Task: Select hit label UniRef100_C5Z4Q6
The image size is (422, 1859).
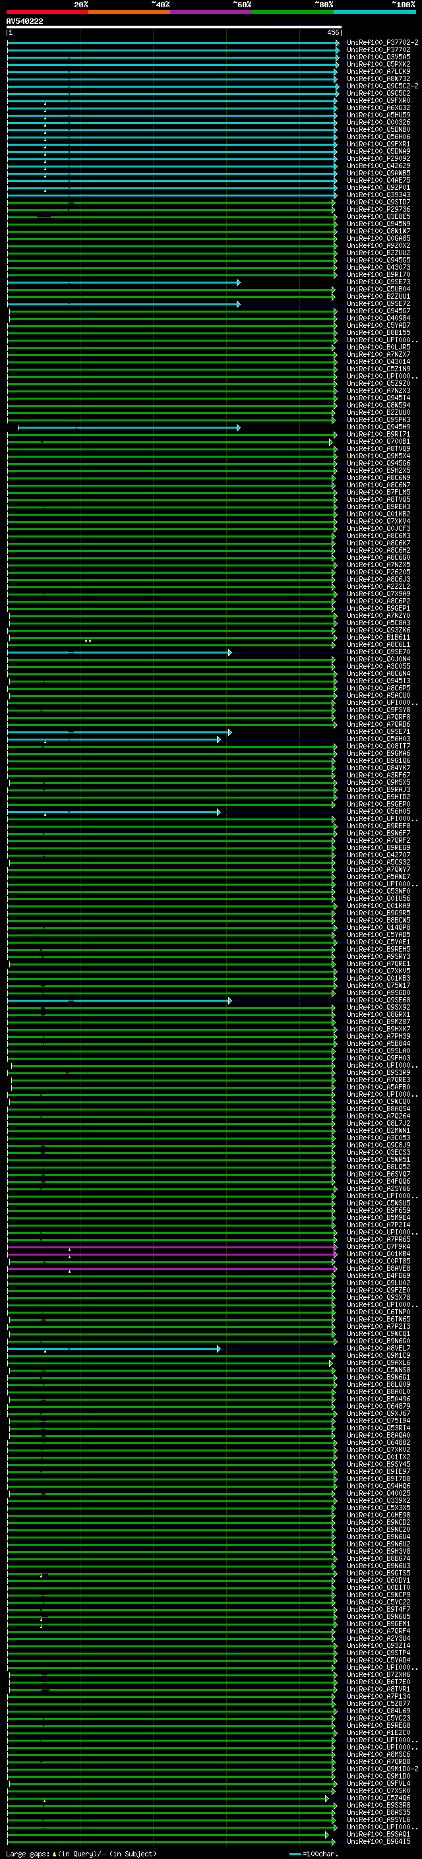Action: [x=378, y=1798]
